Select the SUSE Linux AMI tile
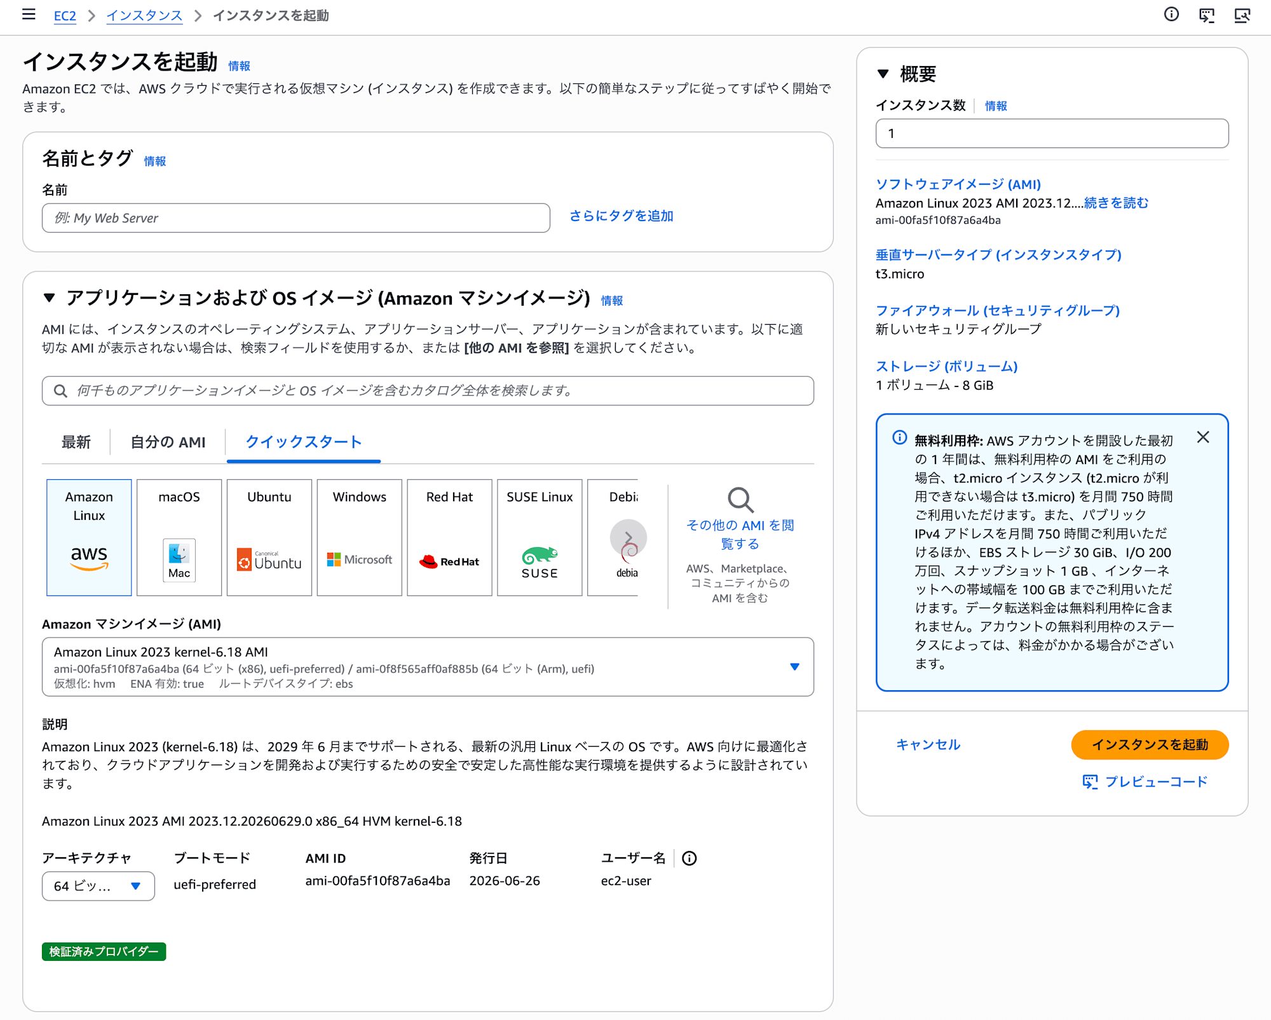Screen dimensions: 1271x1020 coord(540,537)
